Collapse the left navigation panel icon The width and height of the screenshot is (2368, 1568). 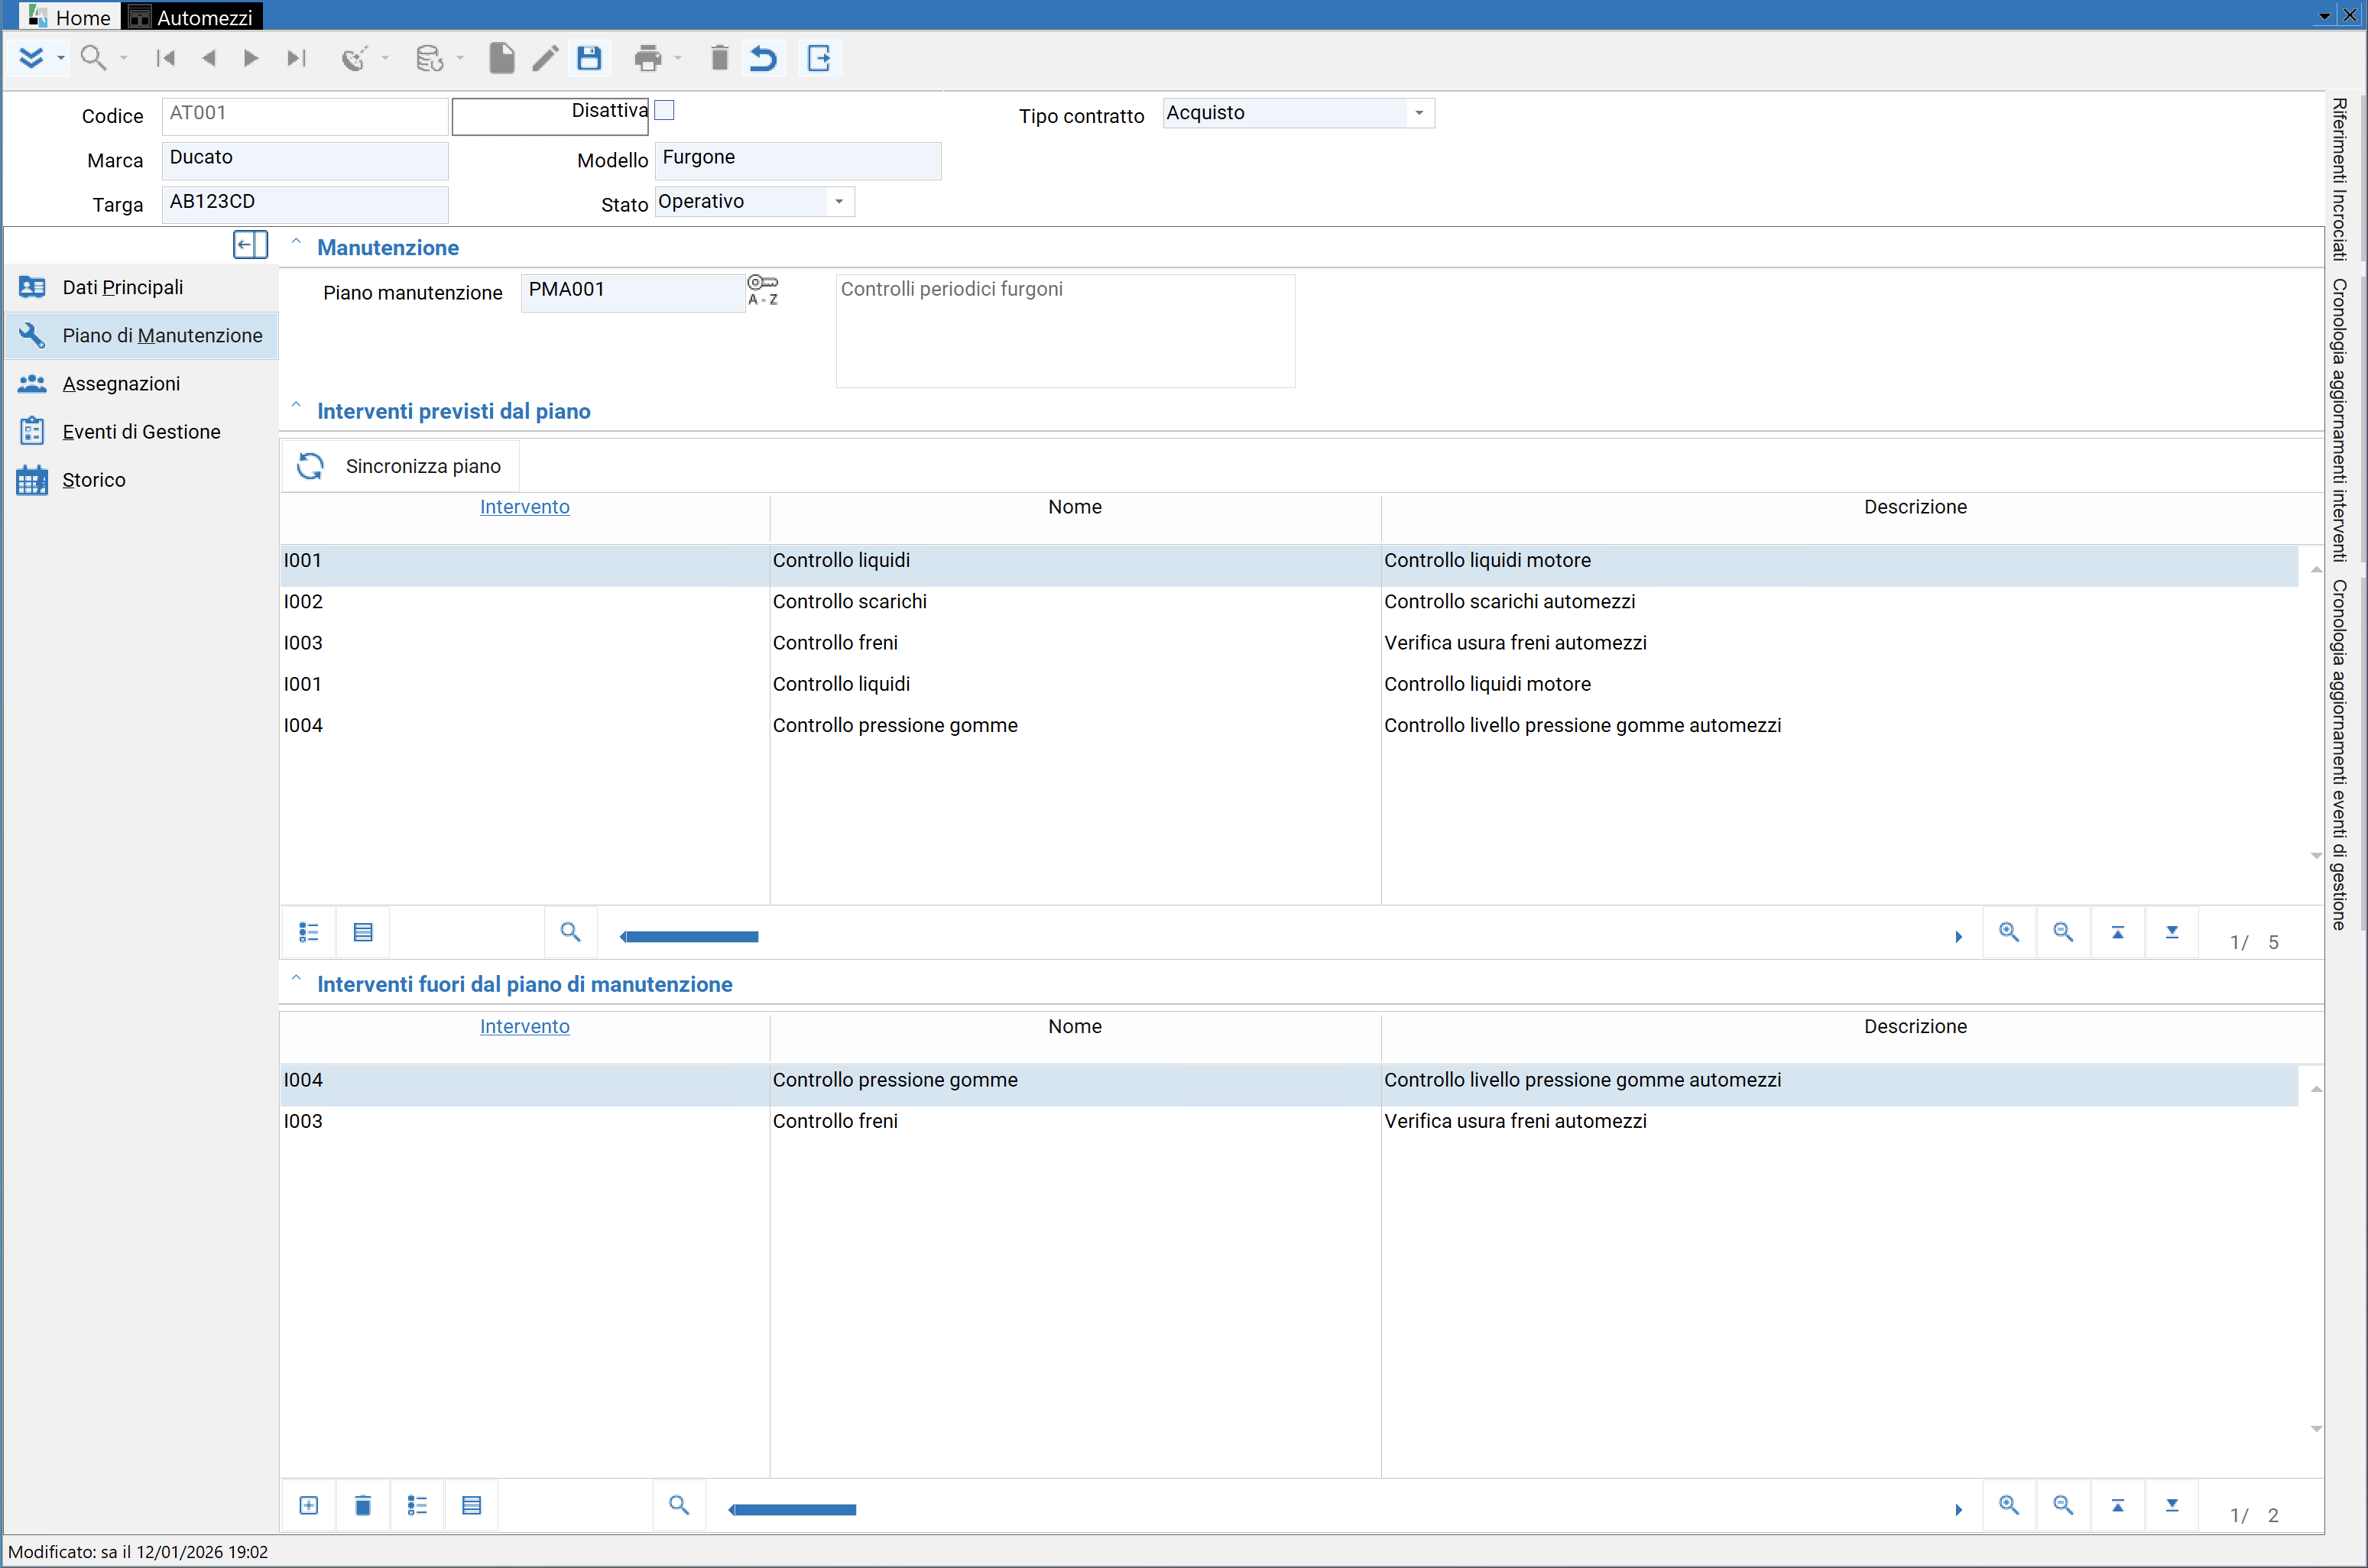(x=250, y=244)
